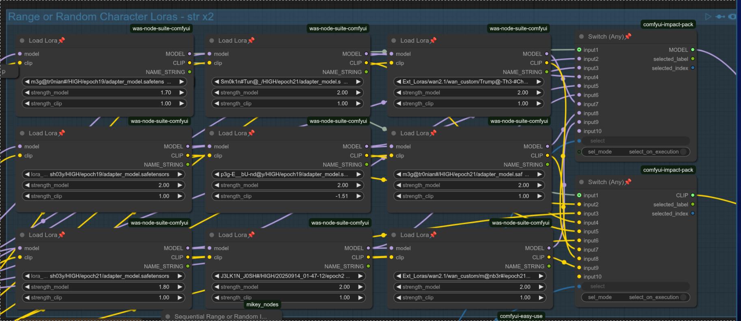The width and height of the screenshot is (741, 321).
Task: Click the 'mikey_nodes' badge label
Action: tap(262, 304)
